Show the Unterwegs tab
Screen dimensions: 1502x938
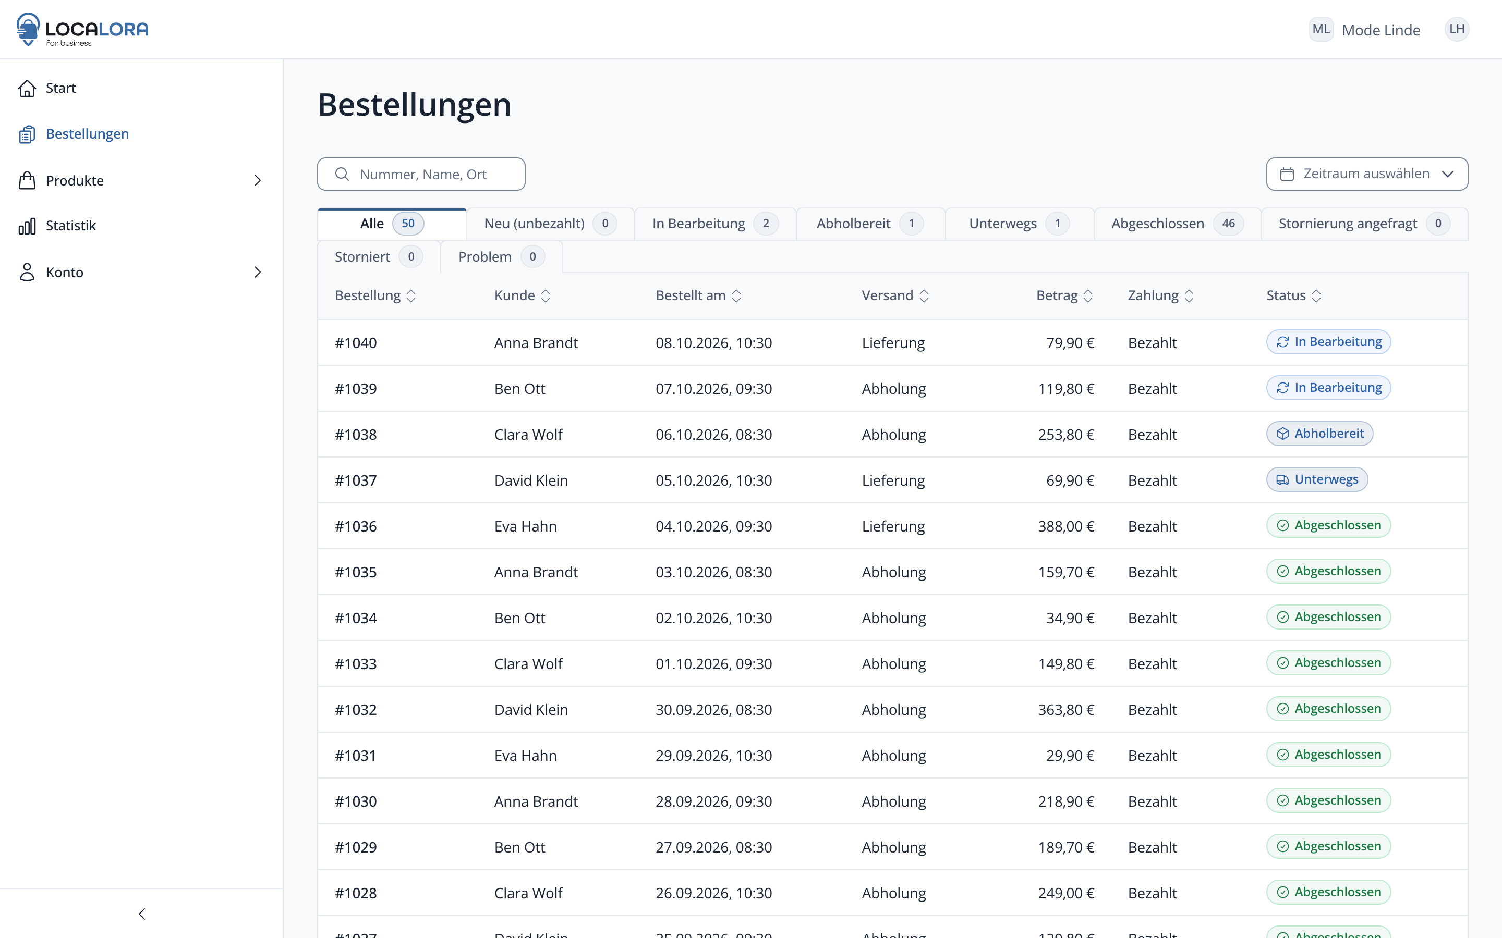(1019, 224)
